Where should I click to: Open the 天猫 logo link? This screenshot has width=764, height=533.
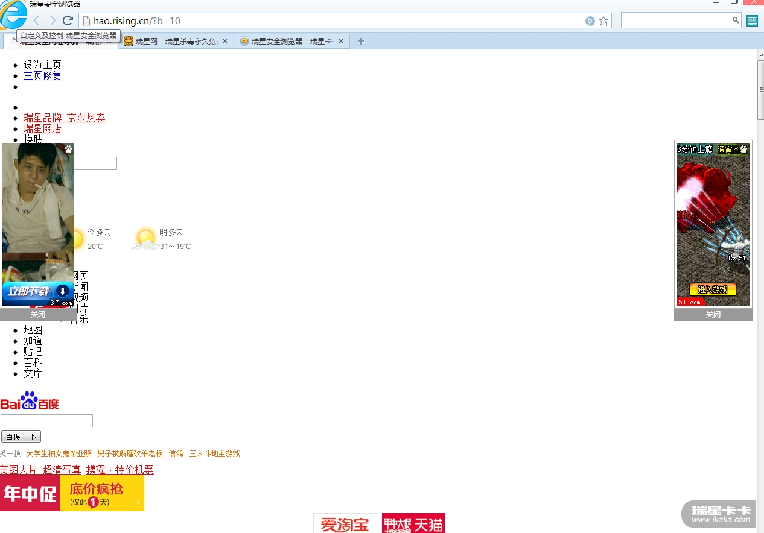[413, 523]
